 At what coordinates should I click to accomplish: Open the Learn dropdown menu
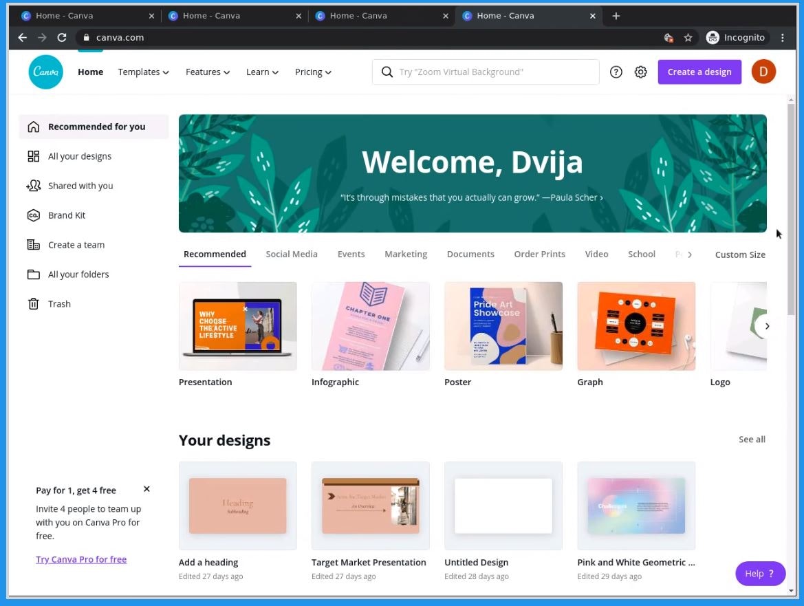[262, 72]
